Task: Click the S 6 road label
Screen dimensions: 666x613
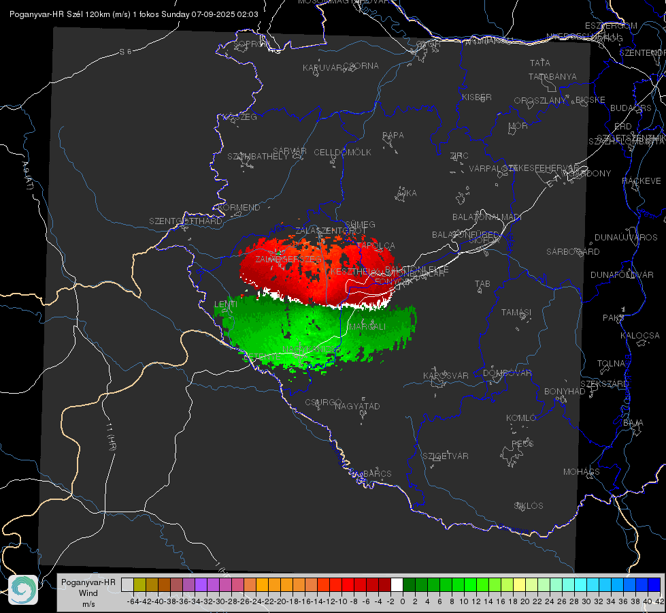Action: click(125, 52)
